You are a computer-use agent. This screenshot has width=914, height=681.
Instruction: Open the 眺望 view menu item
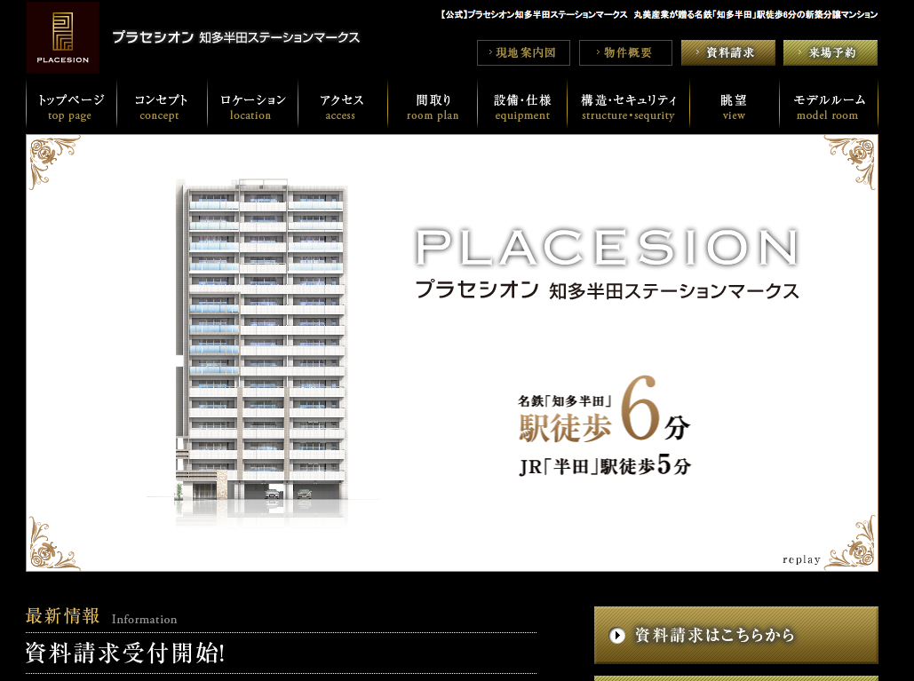pos(734,107)
